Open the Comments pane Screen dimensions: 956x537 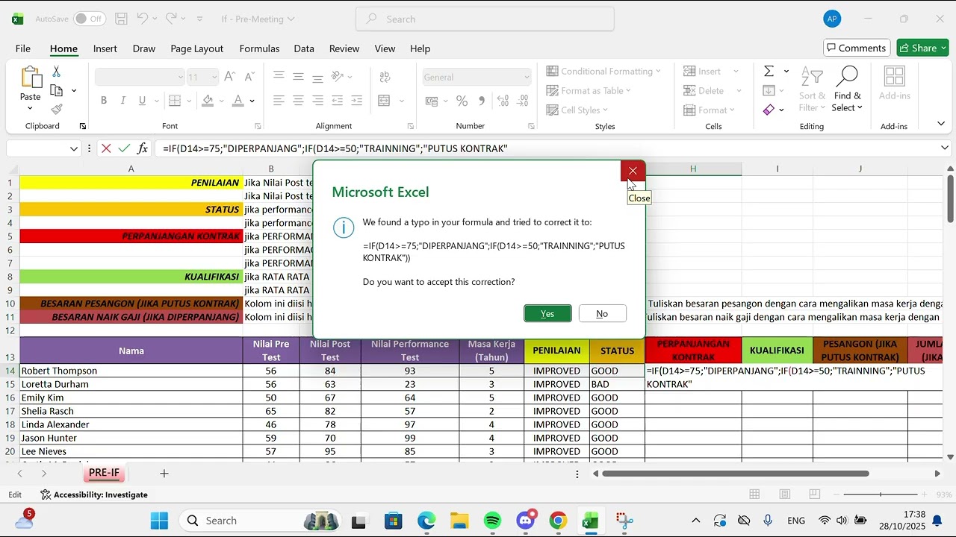coord(857,48)
